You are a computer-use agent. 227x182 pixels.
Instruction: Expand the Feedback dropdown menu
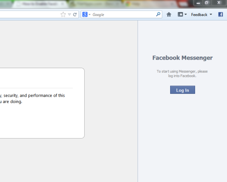[x=201, y=15]
